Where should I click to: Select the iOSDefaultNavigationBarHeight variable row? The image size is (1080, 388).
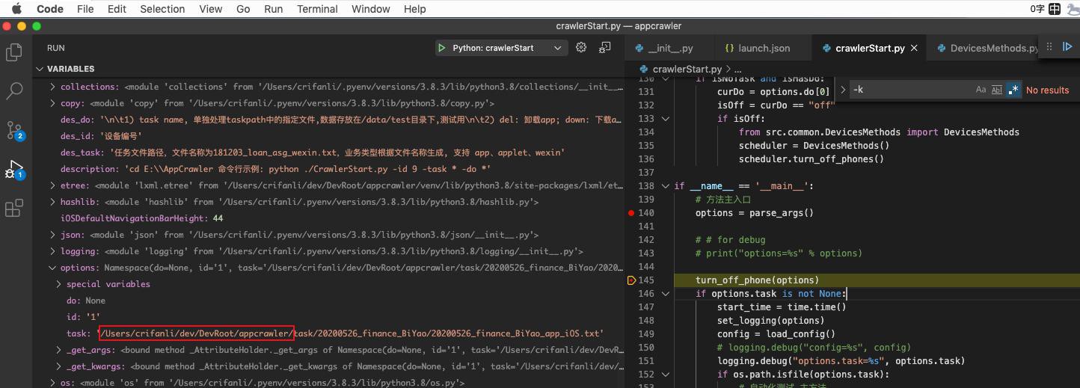pos(328,218)
